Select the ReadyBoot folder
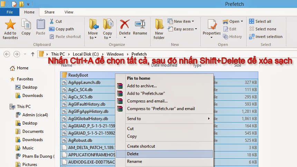 [x=78, y=75]
